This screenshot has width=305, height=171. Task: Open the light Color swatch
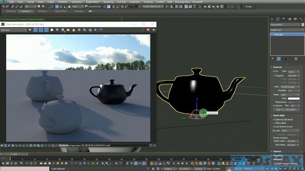[294, 98]
